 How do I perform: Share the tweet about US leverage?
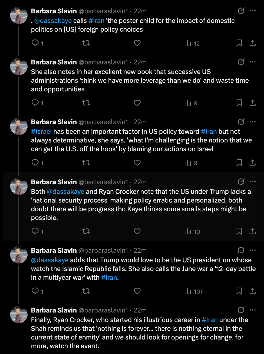tap(253, 103)
